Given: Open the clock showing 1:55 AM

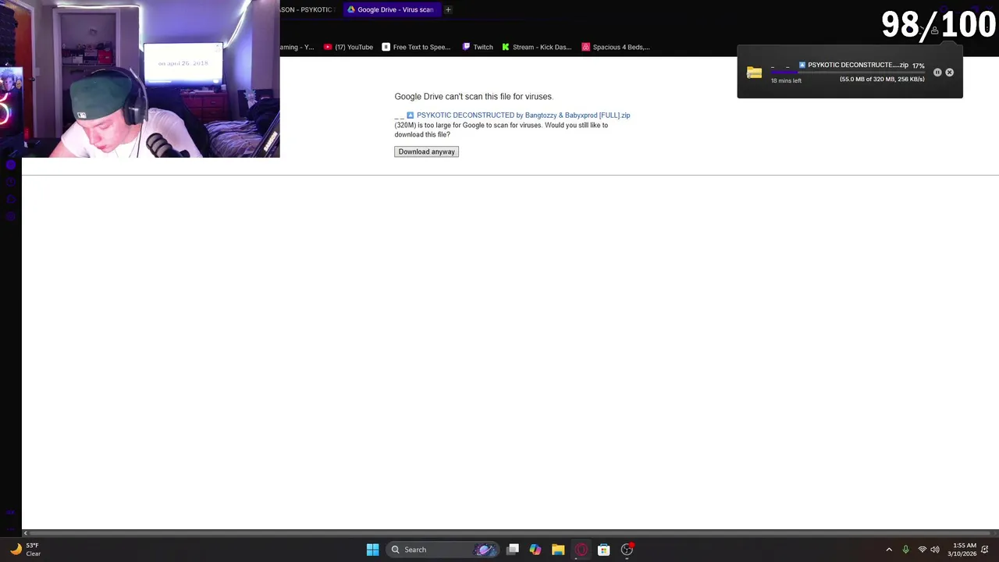Looking at the screenshot, I should [x=964, y=550].
